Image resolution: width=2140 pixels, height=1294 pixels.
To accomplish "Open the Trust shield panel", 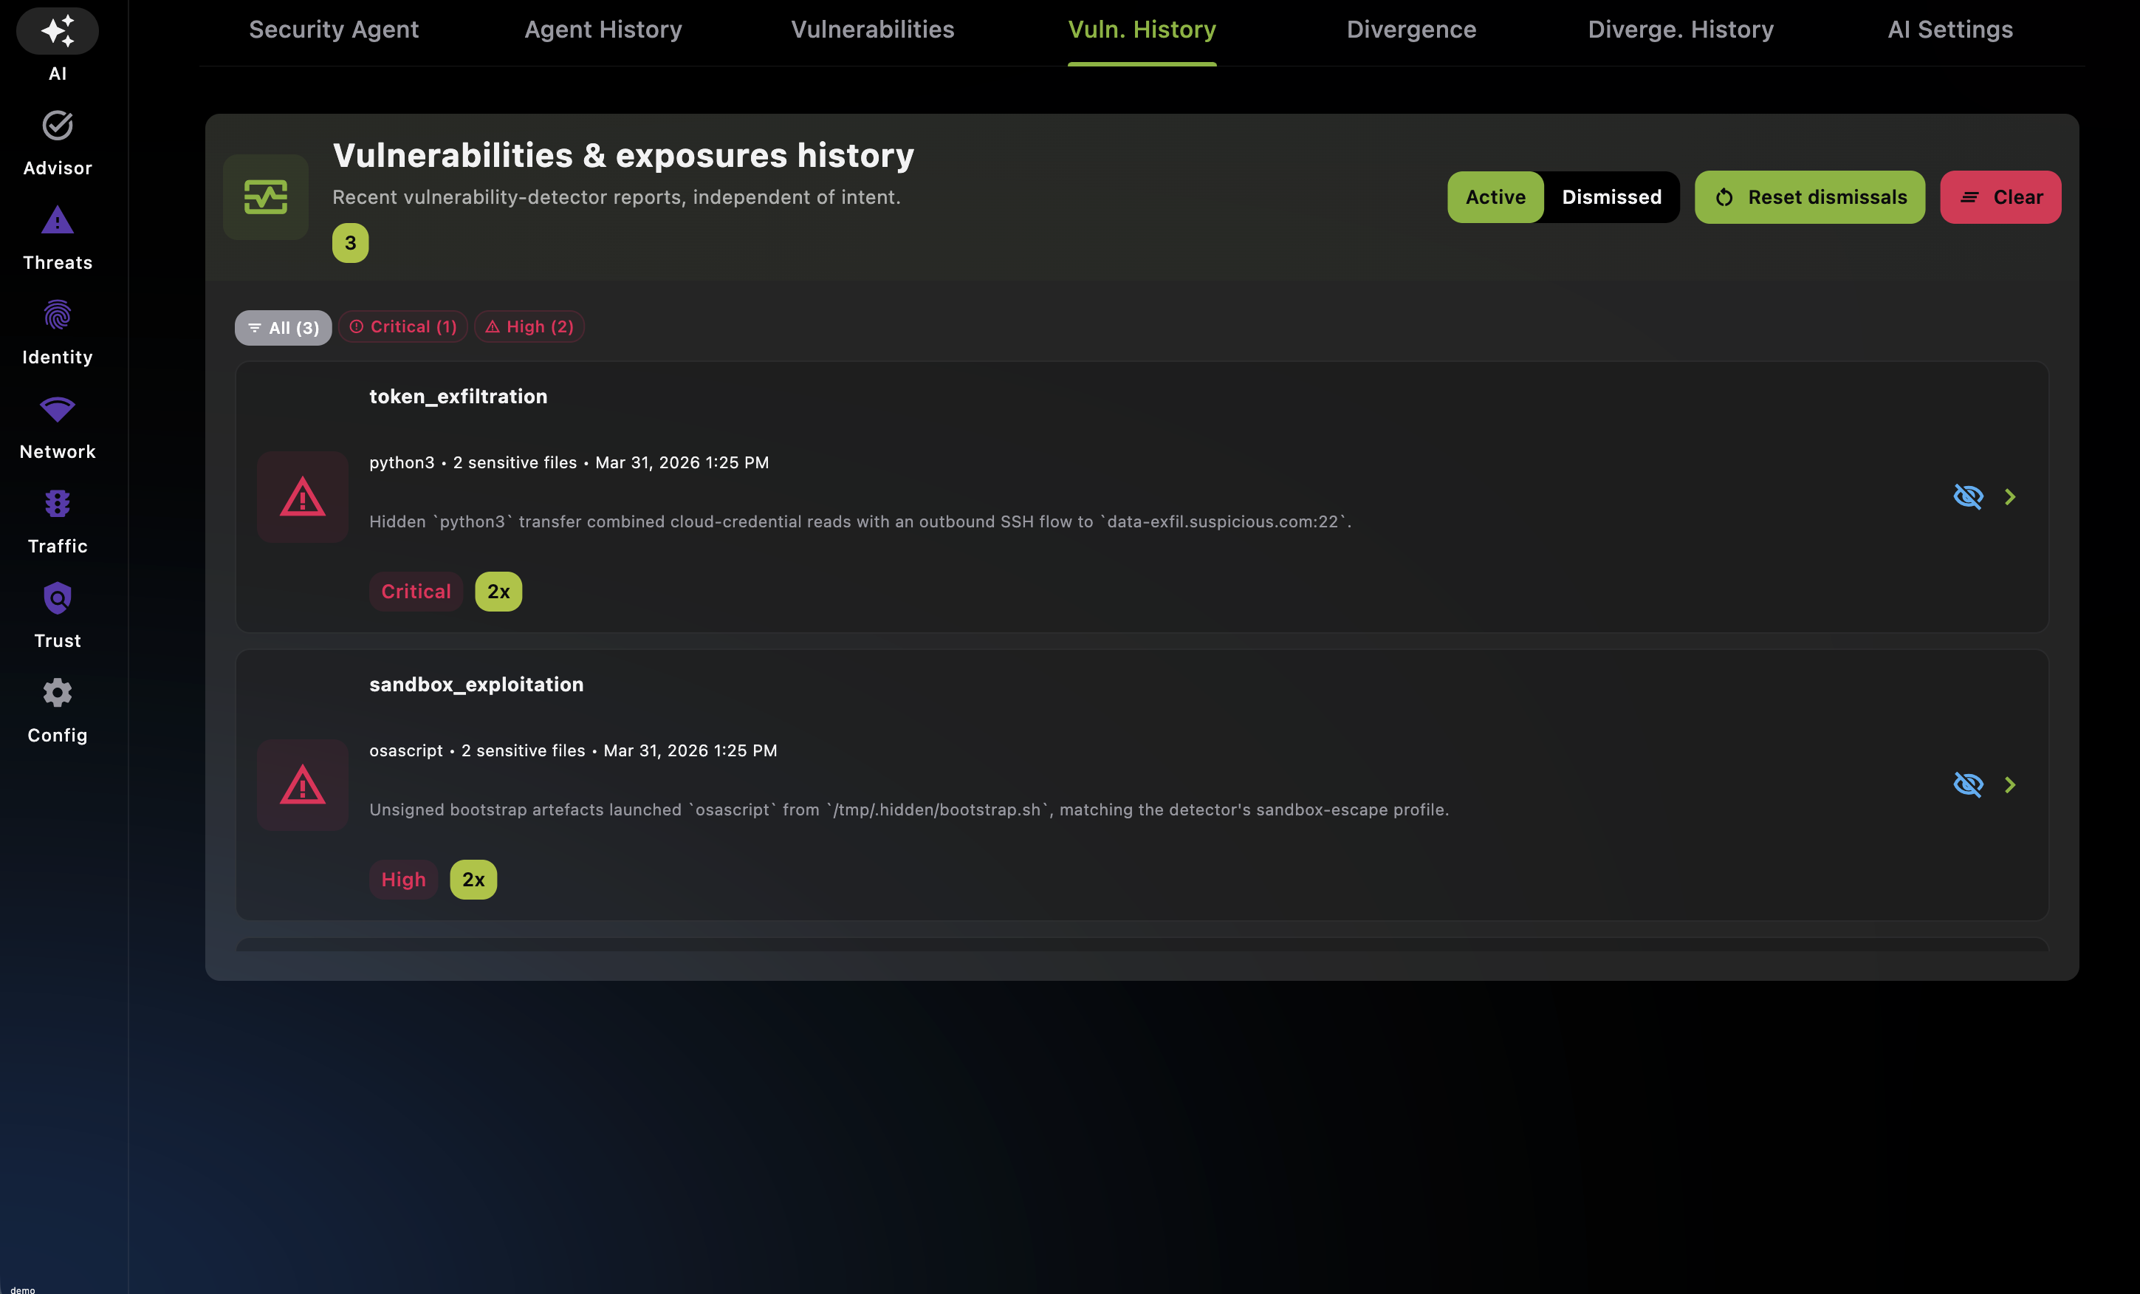I will 56,598.
